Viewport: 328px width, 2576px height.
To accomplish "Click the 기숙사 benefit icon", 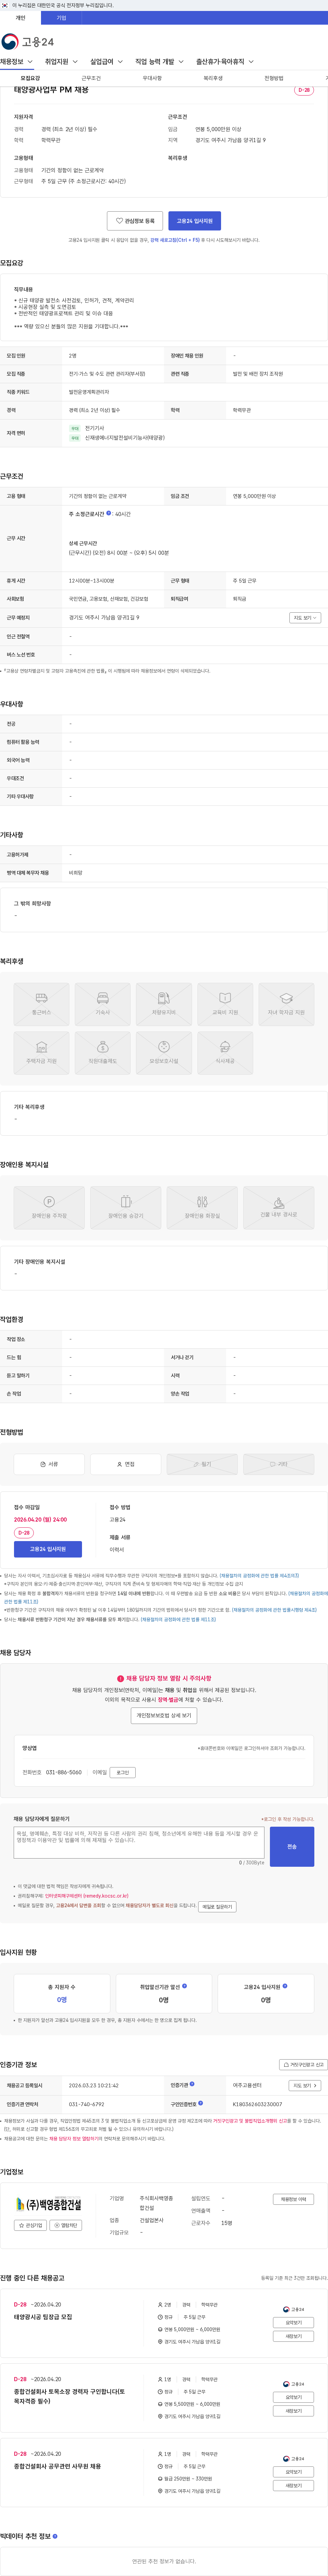I will click(x=103, y=1004).
